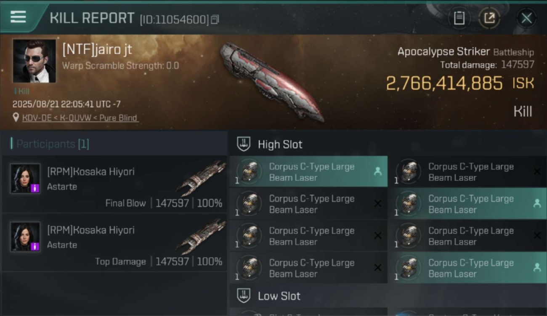Select the Top Damage Kosaka Hiyori entry
This screenshot has height=316, width=547.
(114, 242)
